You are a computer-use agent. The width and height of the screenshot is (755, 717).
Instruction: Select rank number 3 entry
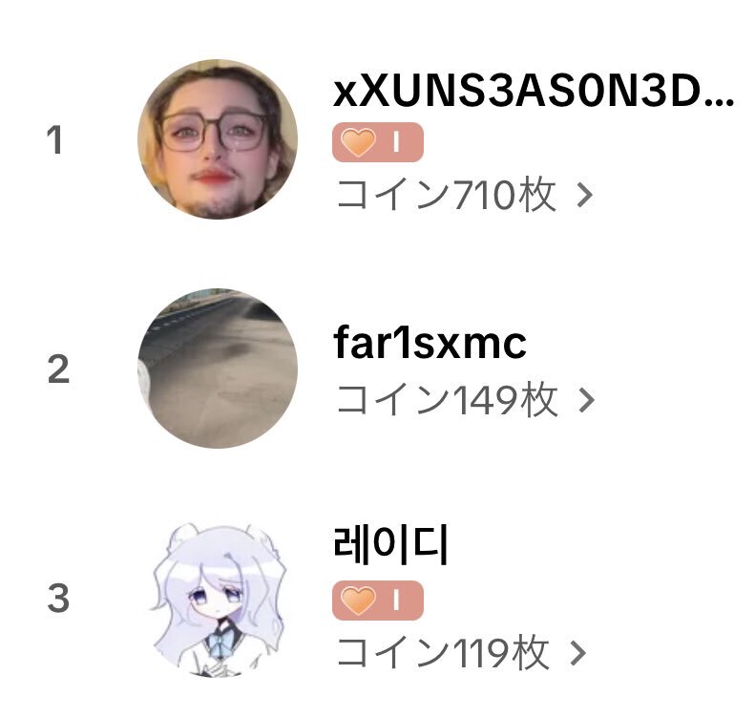[x=58, y=598]
